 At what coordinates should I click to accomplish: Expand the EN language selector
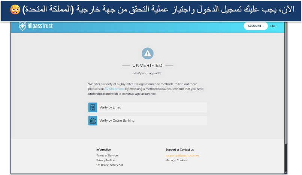[x=273, y=26]
